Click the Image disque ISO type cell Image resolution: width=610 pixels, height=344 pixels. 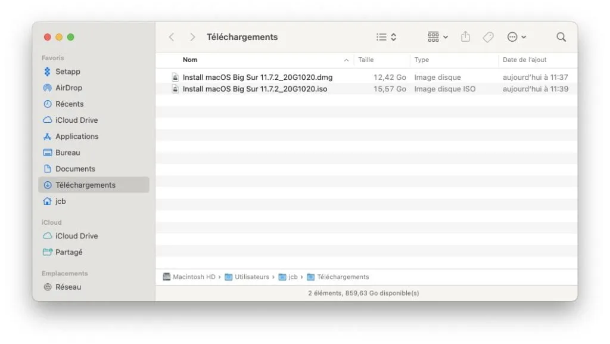[x=444, y=89]
